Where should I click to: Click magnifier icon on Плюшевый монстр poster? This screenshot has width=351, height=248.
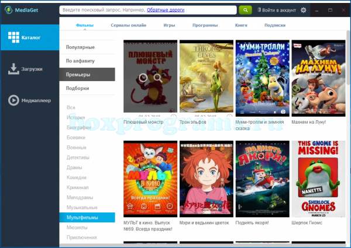pyautogui.click(x=158, y=78)
